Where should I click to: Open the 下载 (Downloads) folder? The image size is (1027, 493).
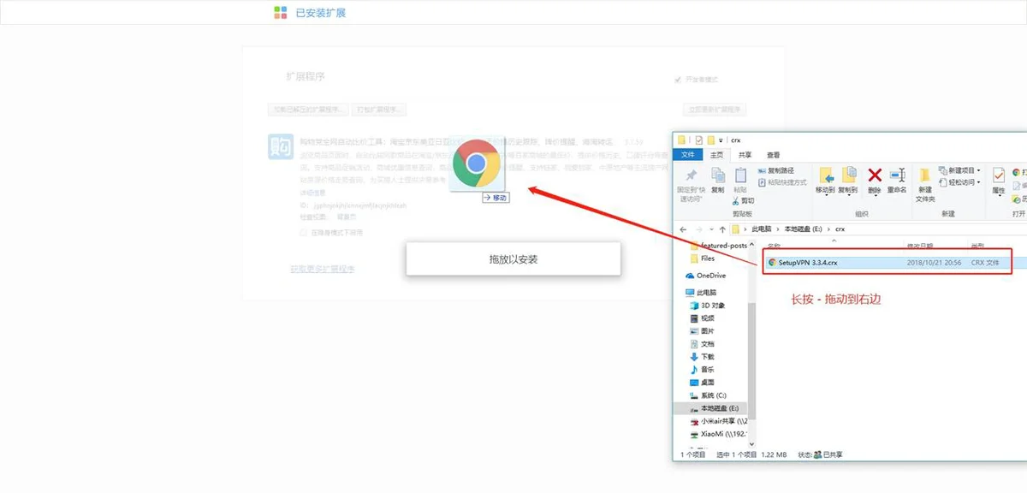point(701,357)
